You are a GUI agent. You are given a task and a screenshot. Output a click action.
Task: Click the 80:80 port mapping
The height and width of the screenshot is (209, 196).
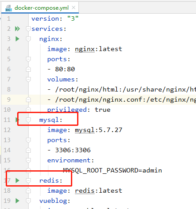coord(65,69)
